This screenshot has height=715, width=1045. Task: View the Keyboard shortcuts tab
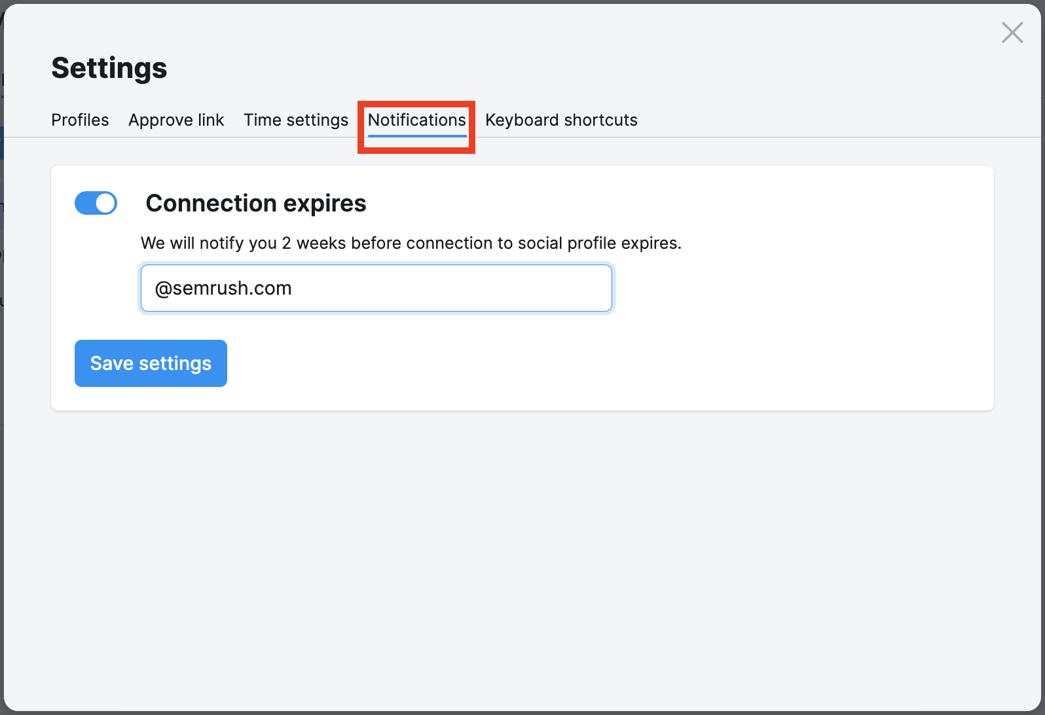coord(560,120)
